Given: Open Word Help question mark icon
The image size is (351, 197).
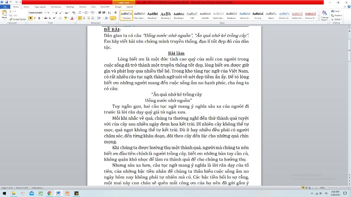Looking at the screenshot, I should coord(349,7).
